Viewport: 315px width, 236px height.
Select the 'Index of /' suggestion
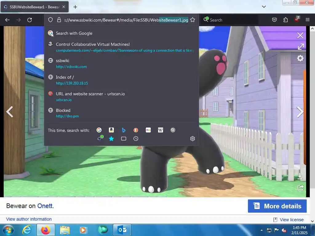pyautogui.click(x=121, y=80)
